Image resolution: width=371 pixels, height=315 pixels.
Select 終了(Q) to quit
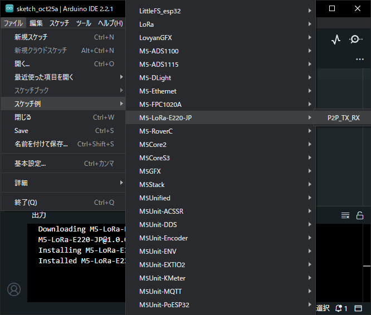point(63,202)
